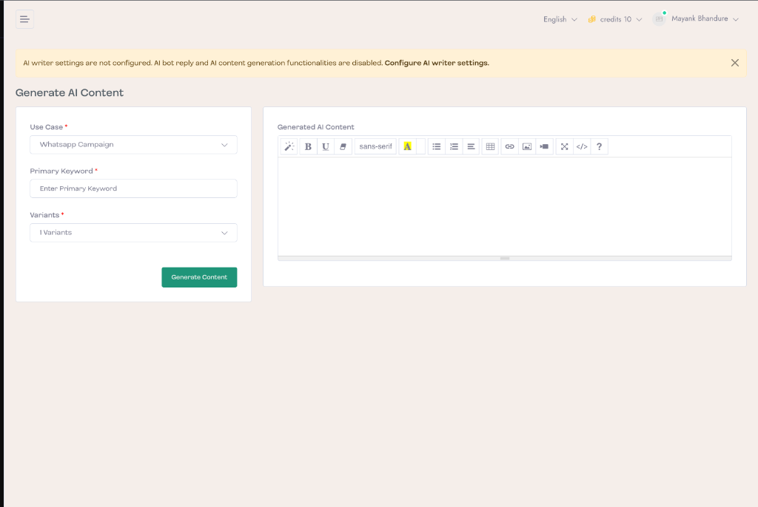Image resolution: width=758 pixels, height=507 pixels.
Task: Click the user avatar picture
Action: tap(659, 18)
